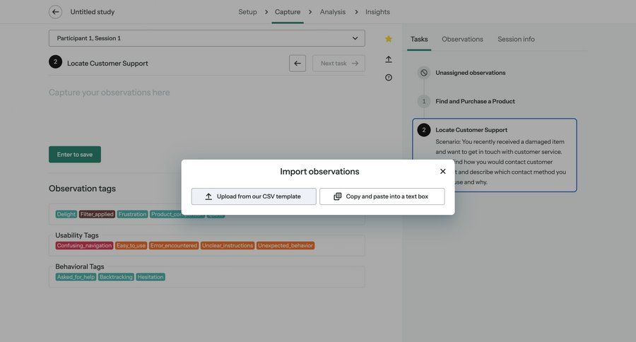Select the Tasks tab
The image size is (636, 342).
[419, 39]
